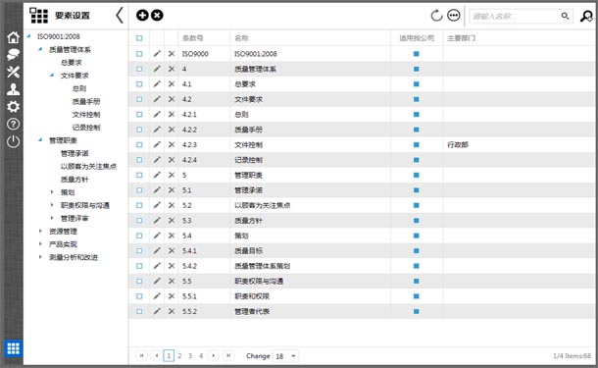Jump to the first page
The width and height of the screenshot is (598, 368).
click(x=141, y=356)
